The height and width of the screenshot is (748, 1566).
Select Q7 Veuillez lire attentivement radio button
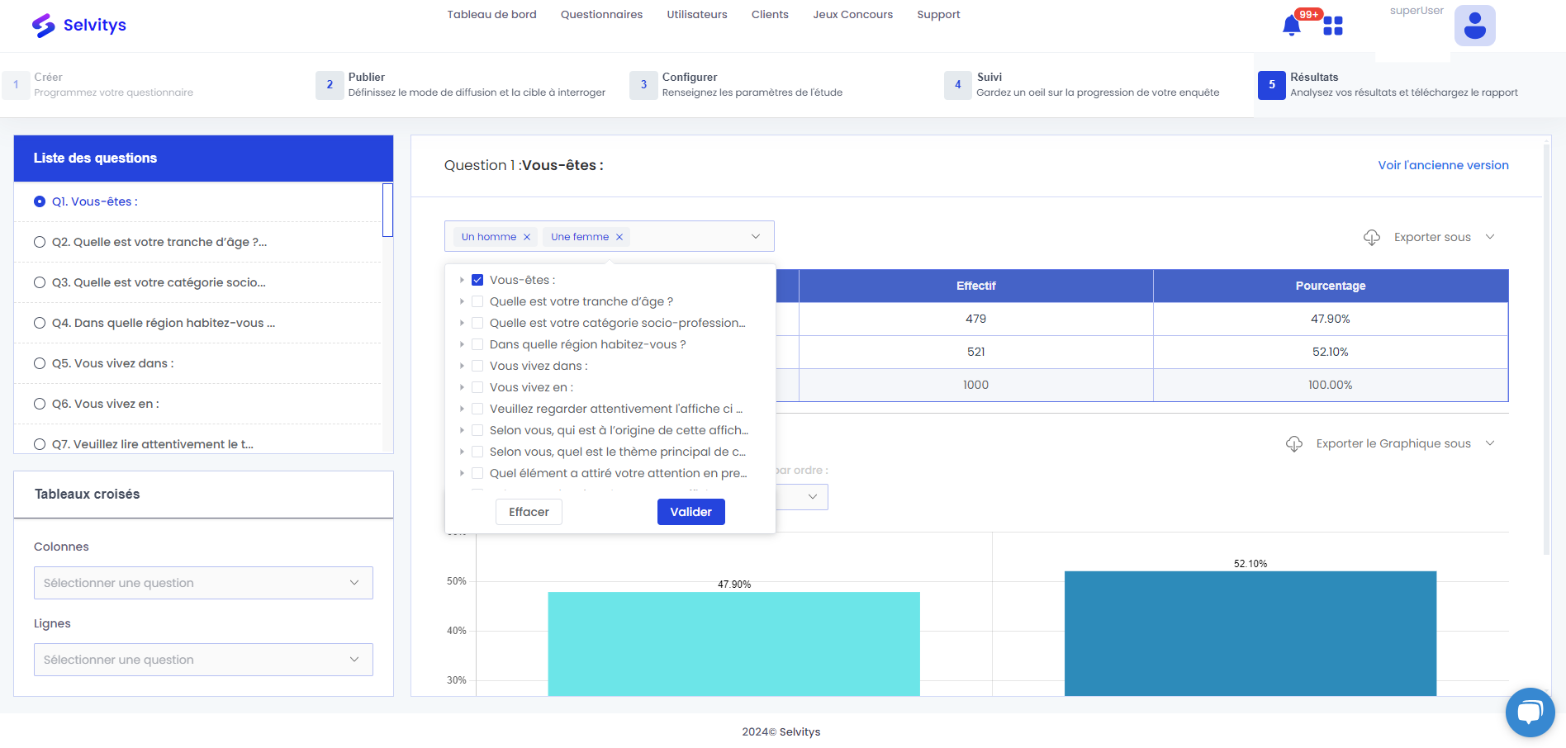click(40, 444)
